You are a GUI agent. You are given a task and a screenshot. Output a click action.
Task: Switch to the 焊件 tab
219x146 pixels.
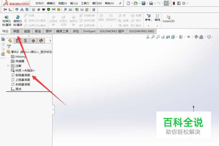coord(49,31)
